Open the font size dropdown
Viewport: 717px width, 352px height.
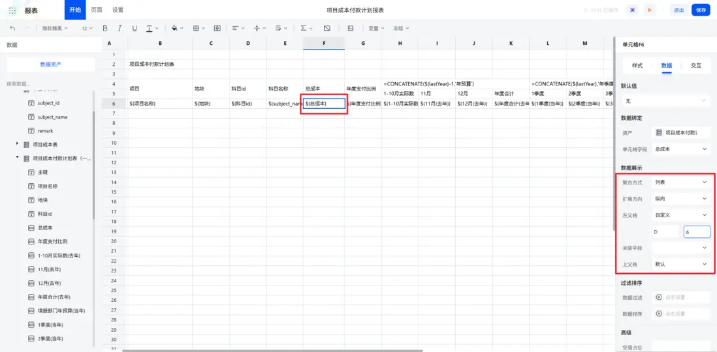tap(87, 28)
